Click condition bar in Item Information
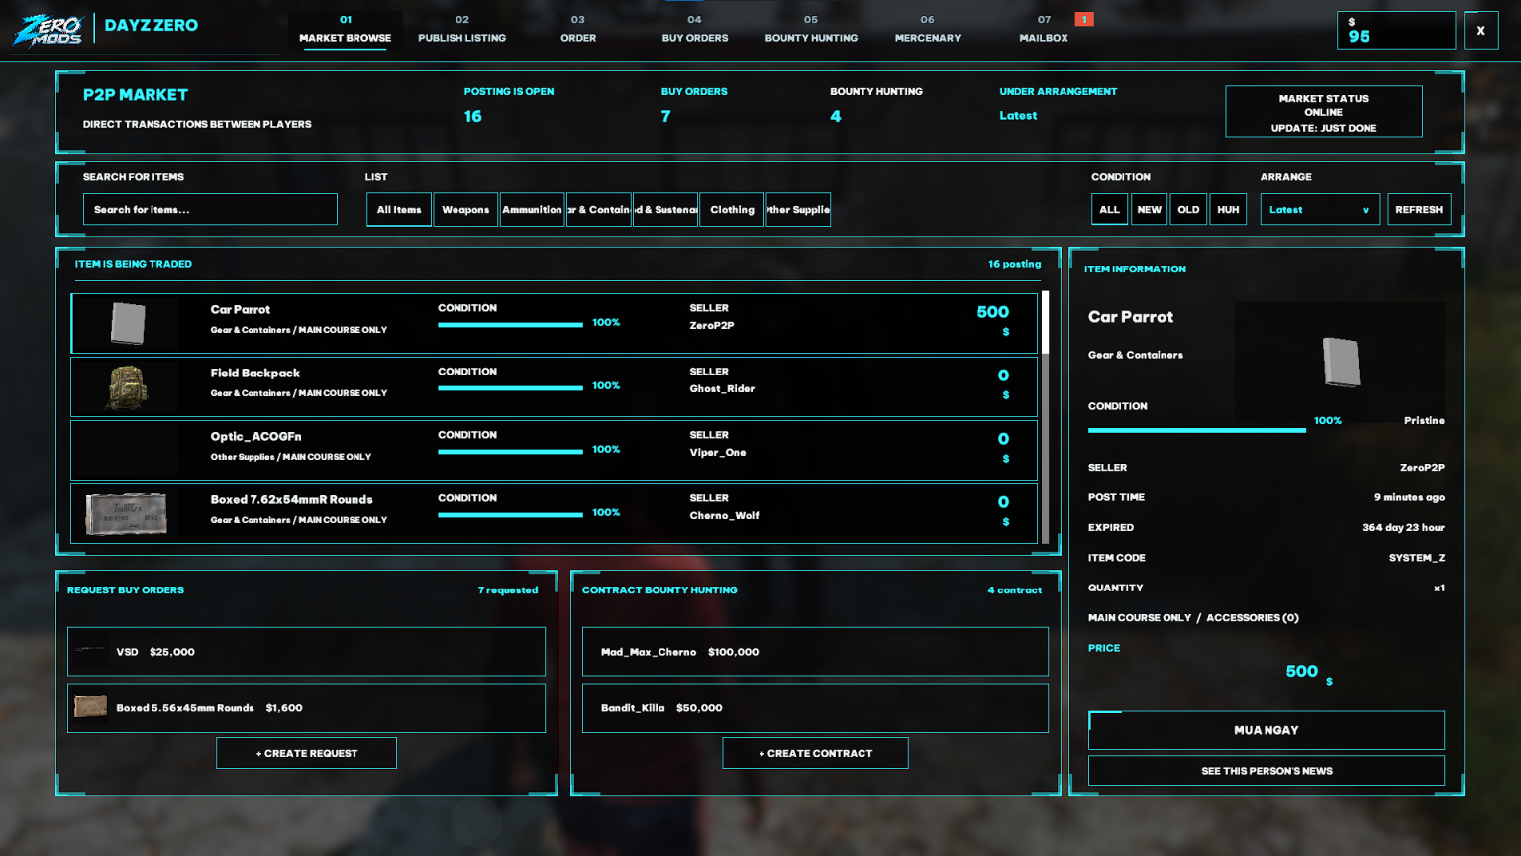Screen dimensions: 1521x856 (1196, 430)
